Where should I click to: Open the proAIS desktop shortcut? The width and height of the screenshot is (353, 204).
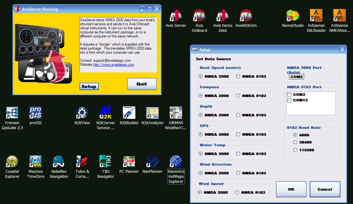(x=36, y=116)
